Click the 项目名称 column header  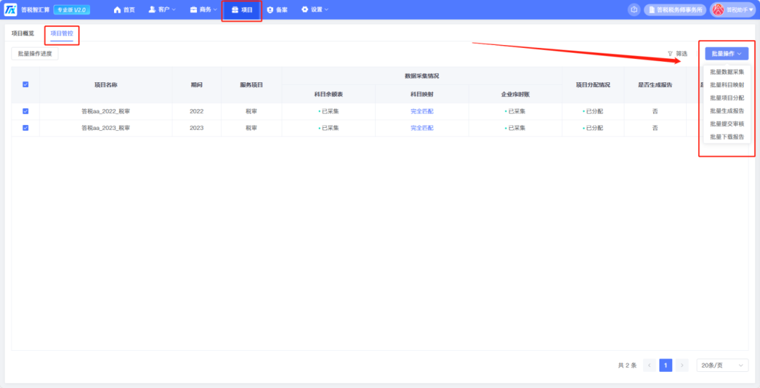106,85
